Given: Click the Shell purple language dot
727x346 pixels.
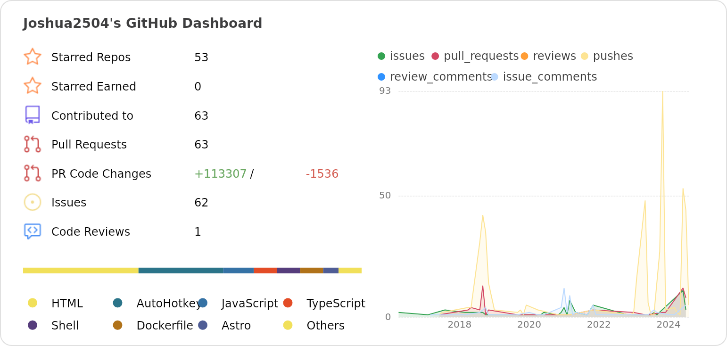Looking at the screenshot, I should point(33,325).
